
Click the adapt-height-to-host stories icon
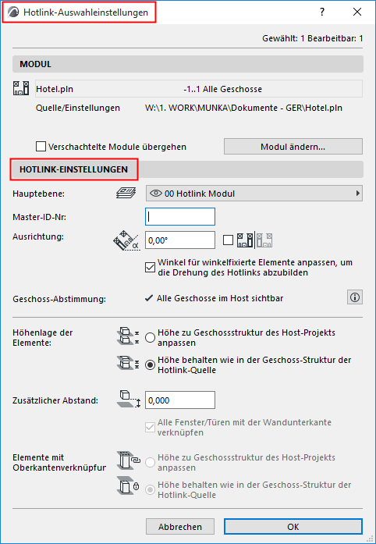[x=128, y=336]
